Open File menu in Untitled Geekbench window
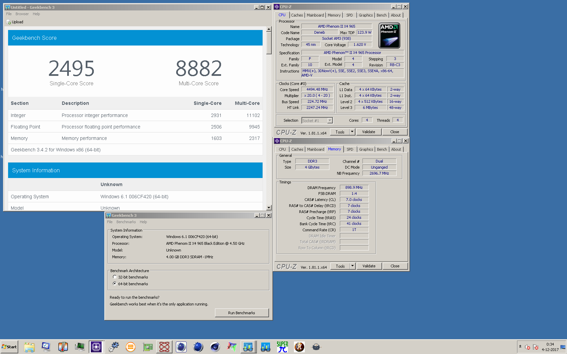 pos(9,14)
